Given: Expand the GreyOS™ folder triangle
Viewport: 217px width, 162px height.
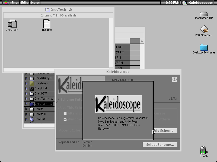Looking at the screenshot, I should point(26,94).
